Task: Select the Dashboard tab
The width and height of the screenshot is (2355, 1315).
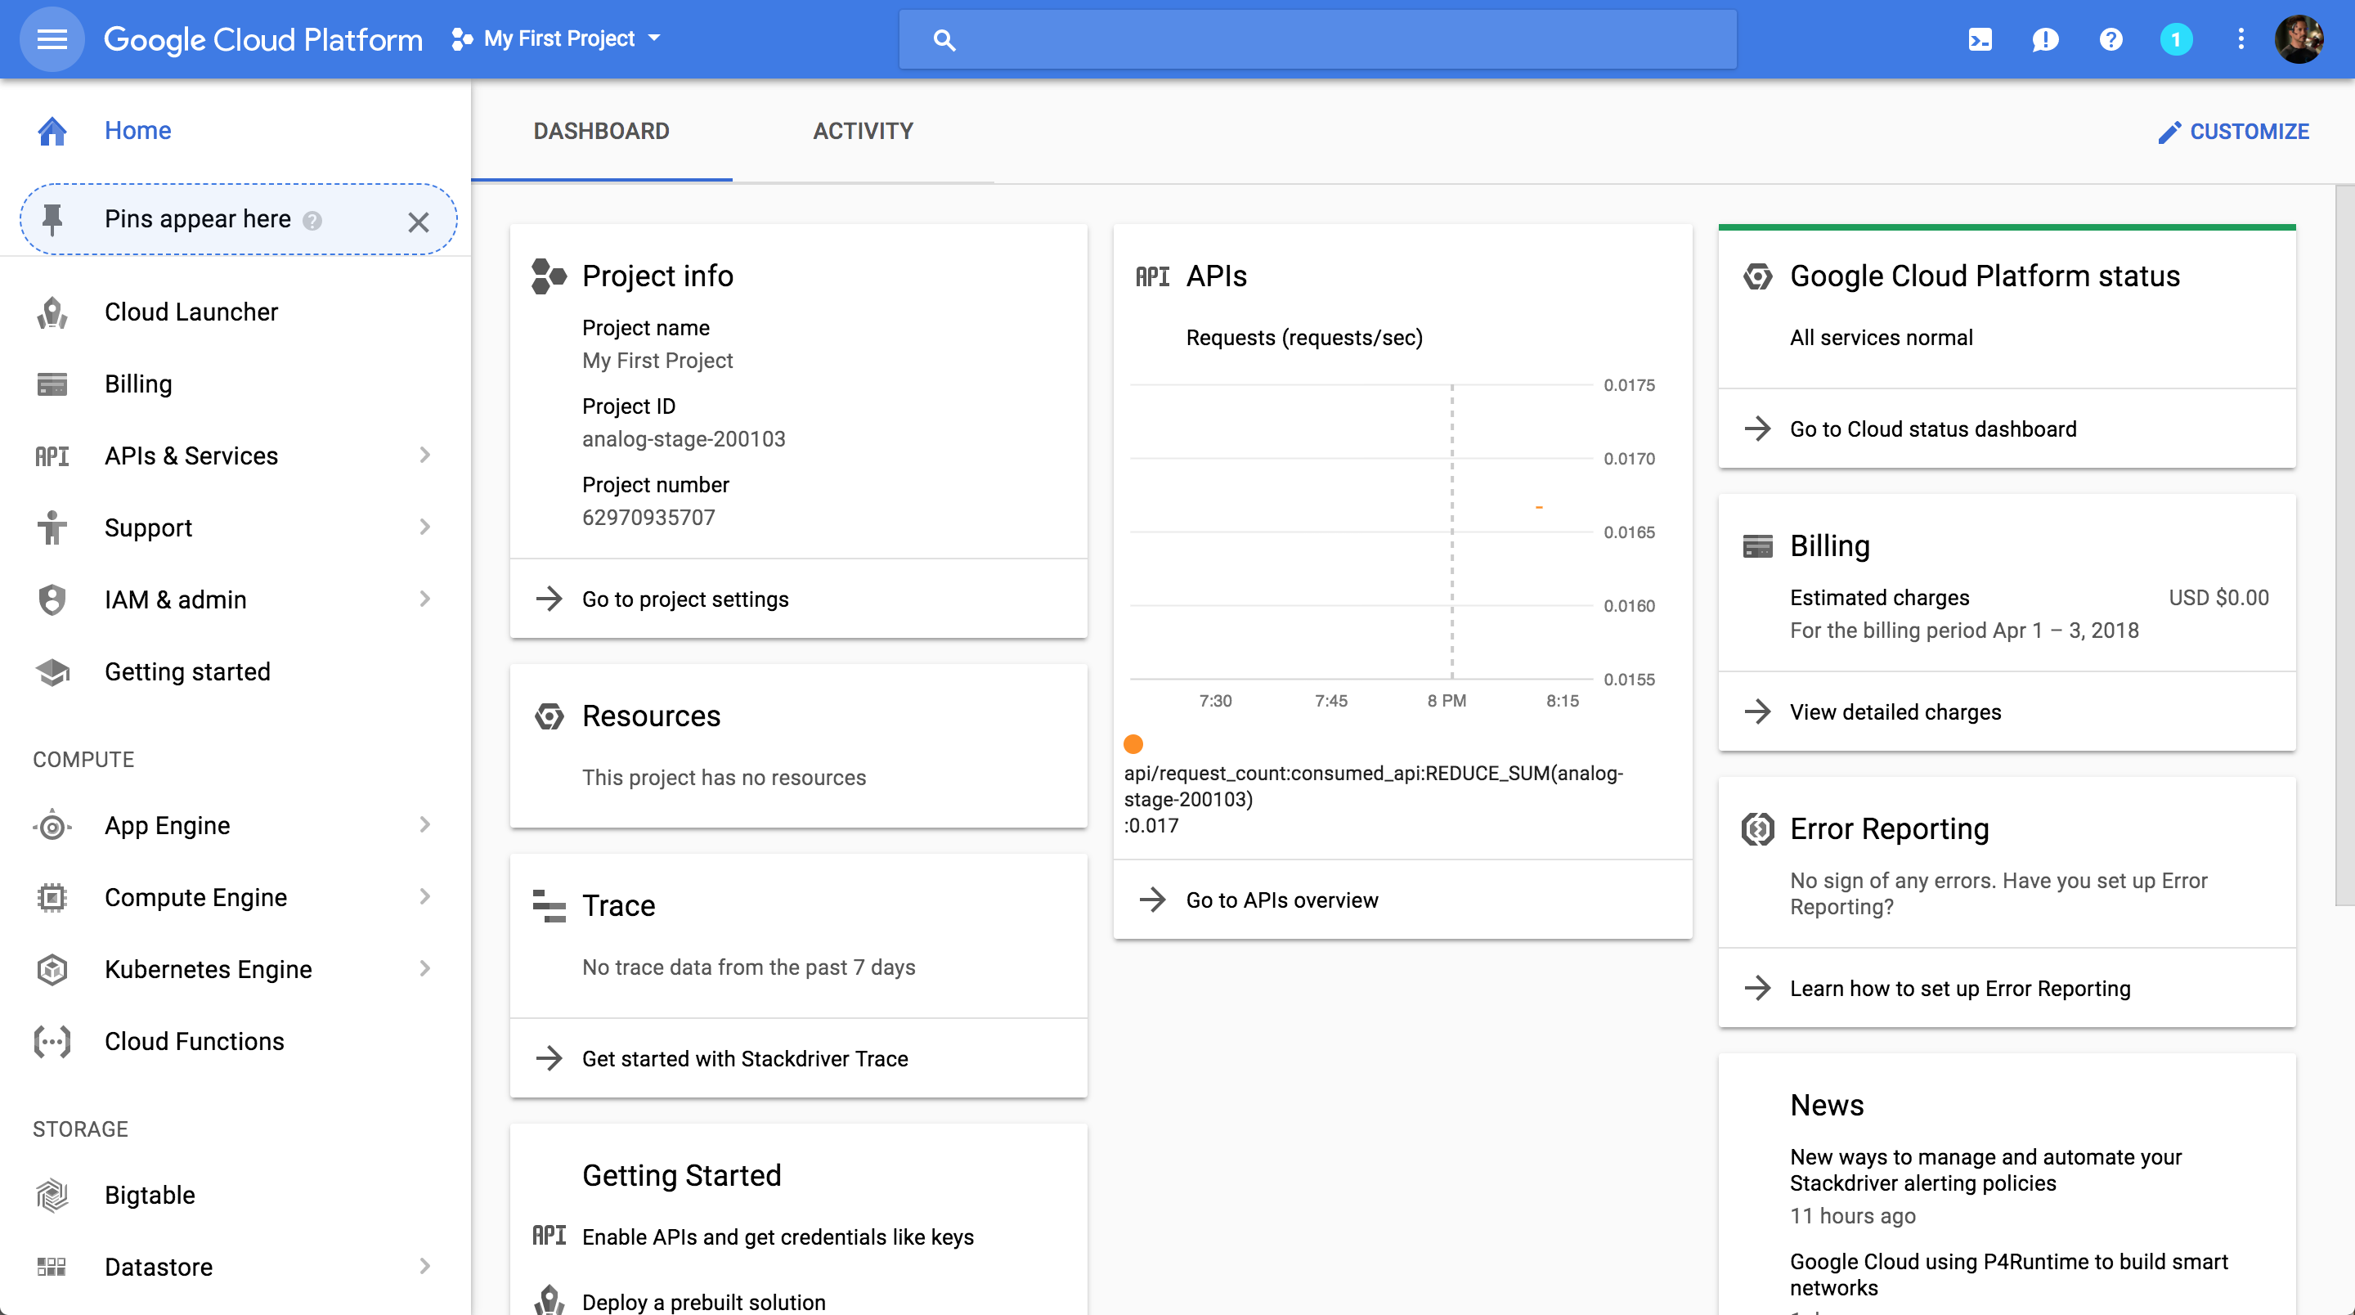Action: 601,131
